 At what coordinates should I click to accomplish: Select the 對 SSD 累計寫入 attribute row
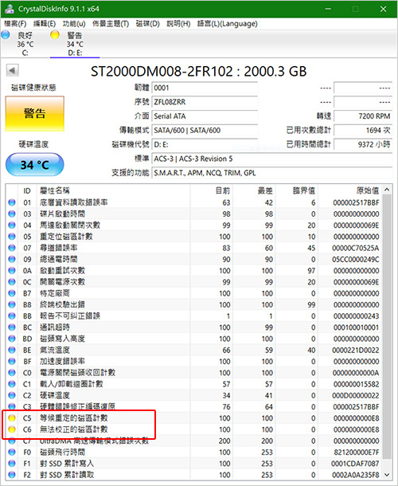[194, 464]
